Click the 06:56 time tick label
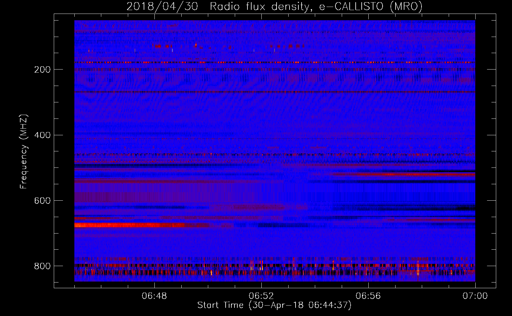The image size is (512, 316). pyautogui.click(x=368, y=296)
